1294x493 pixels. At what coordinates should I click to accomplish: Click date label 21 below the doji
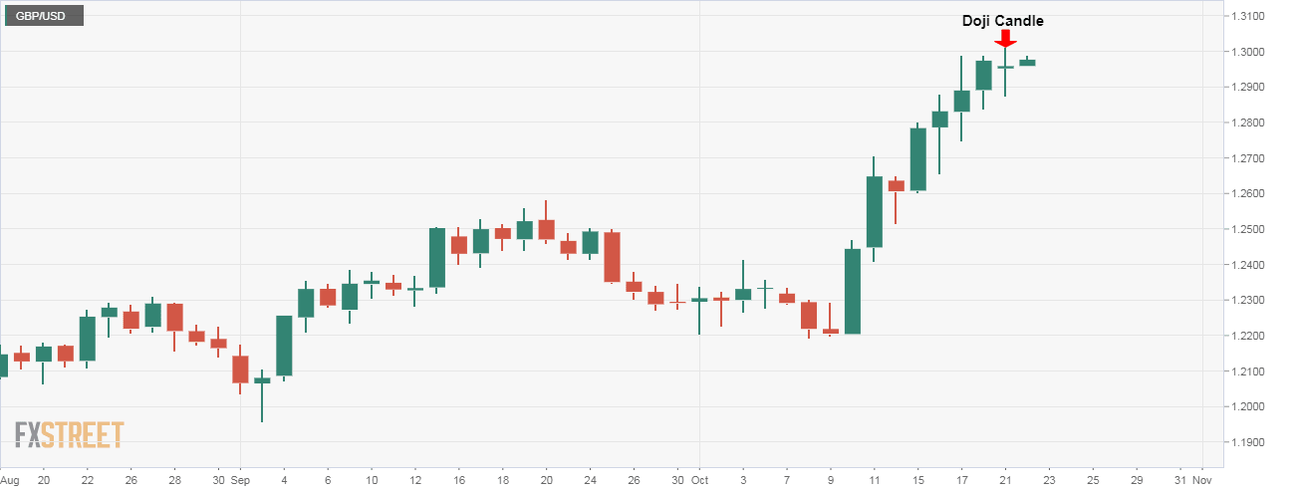(1005, 477)
